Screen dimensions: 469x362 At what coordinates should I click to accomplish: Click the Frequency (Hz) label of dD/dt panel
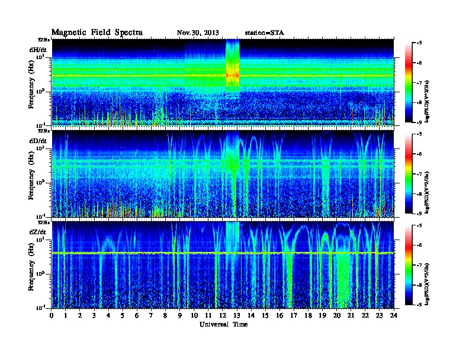[31, 176]
